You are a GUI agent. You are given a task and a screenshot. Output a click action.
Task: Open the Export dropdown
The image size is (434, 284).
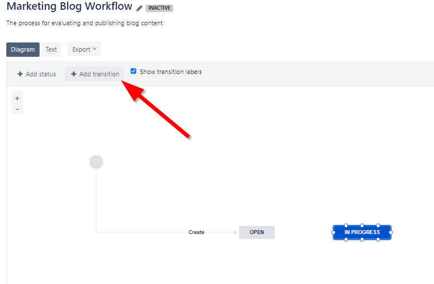[84, 49]
